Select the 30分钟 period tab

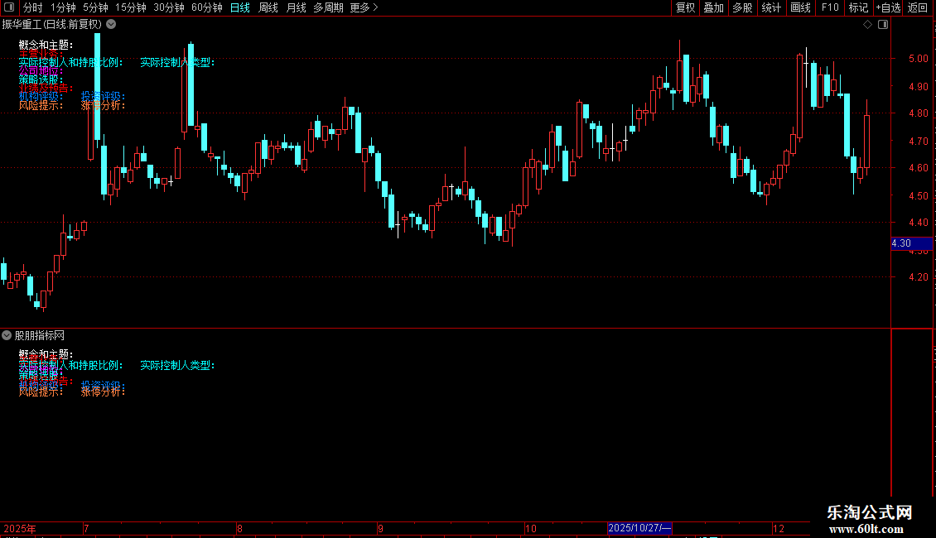(168, 7)
